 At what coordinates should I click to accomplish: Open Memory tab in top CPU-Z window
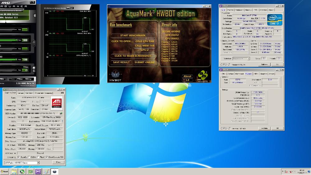(x=248, y=10)
